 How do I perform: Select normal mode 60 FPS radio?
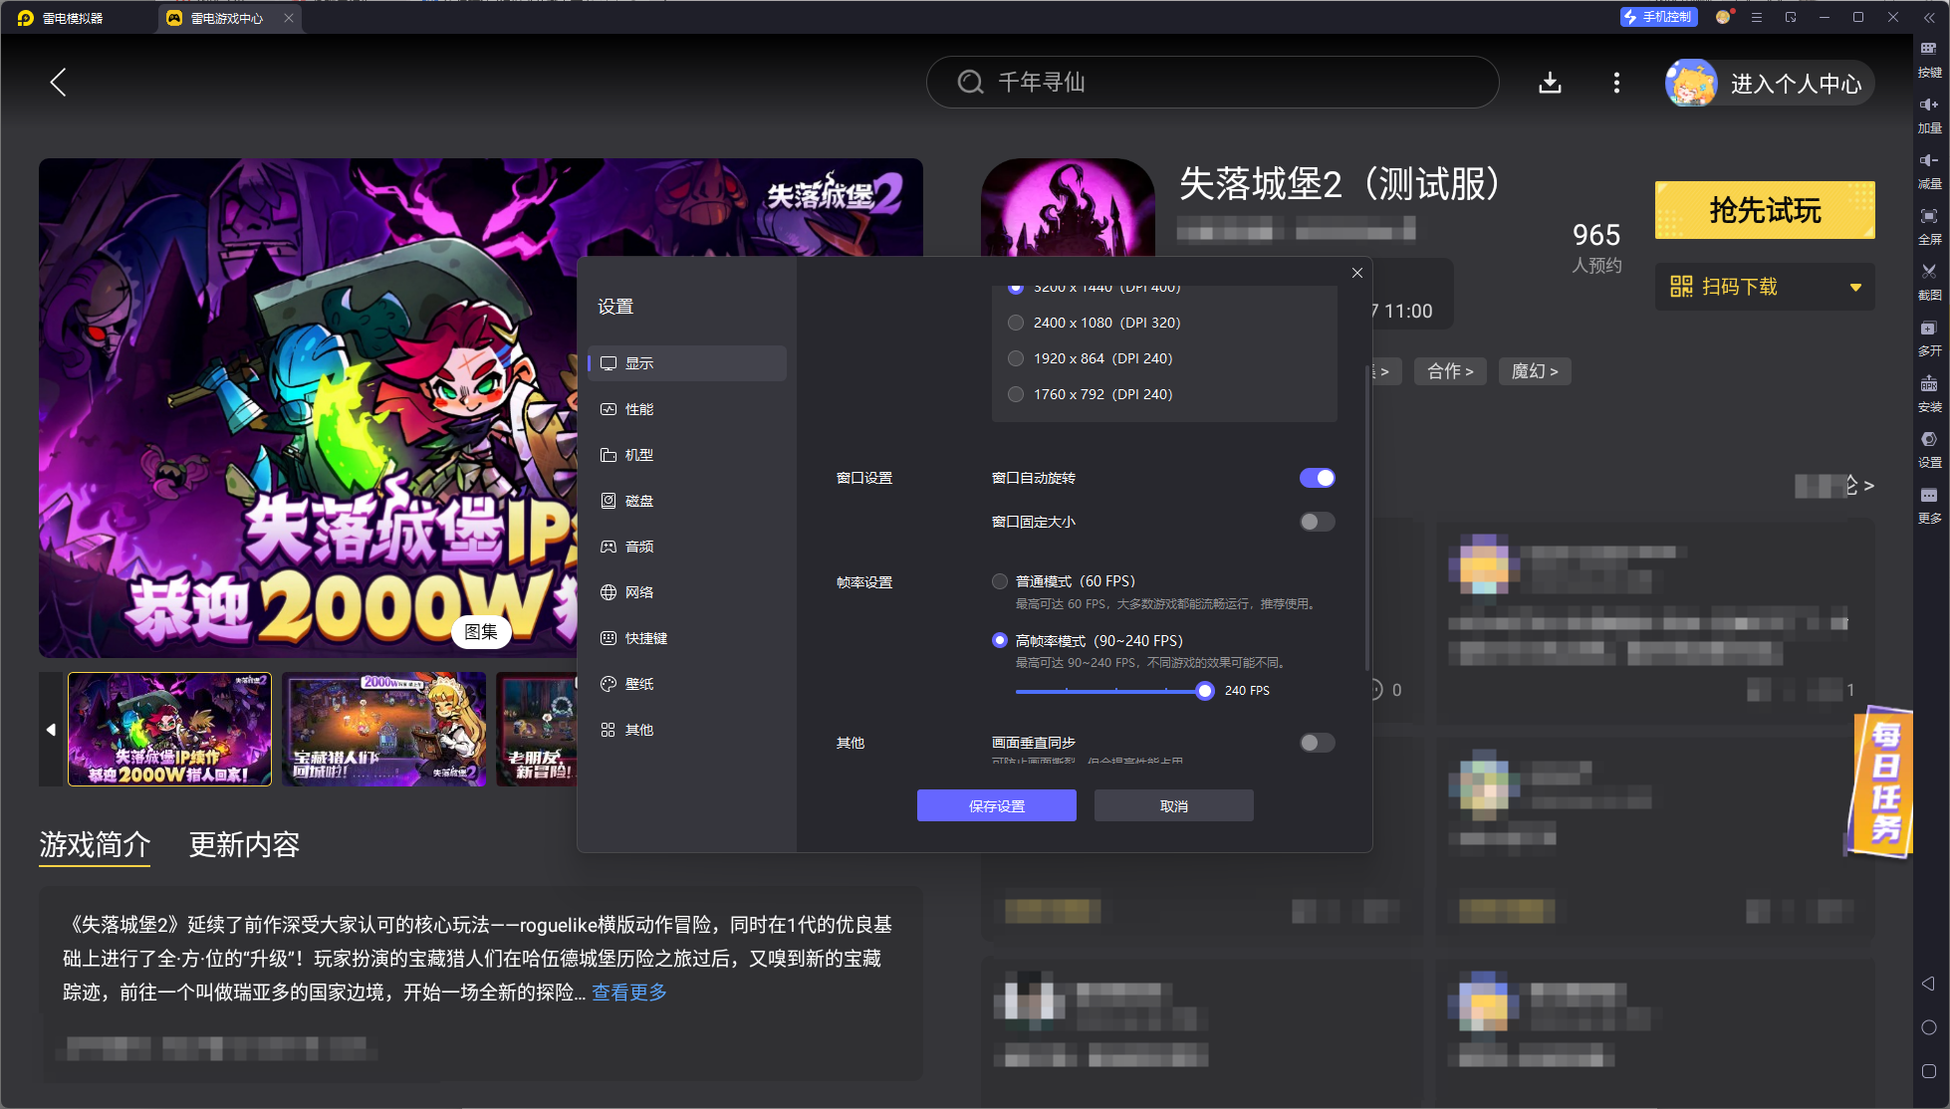click(1000, 581)
